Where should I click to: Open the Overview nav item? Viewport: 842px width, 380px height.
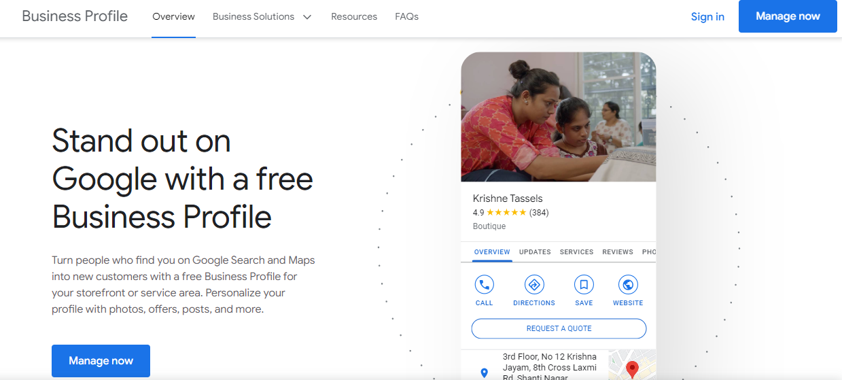[x=173, y=16]
